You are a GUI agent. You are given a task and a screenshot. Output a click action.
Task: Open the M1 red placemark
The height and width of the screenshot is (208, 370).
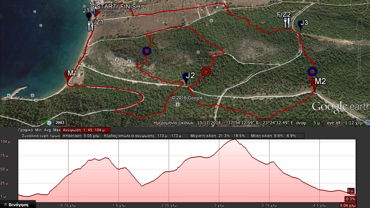[x=67, y=75]
